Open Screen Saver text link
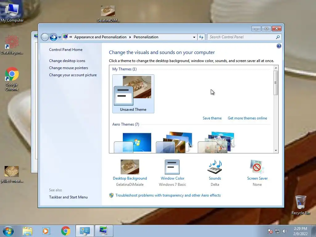This screenshot has height=237, width=316. pos(257,178)
